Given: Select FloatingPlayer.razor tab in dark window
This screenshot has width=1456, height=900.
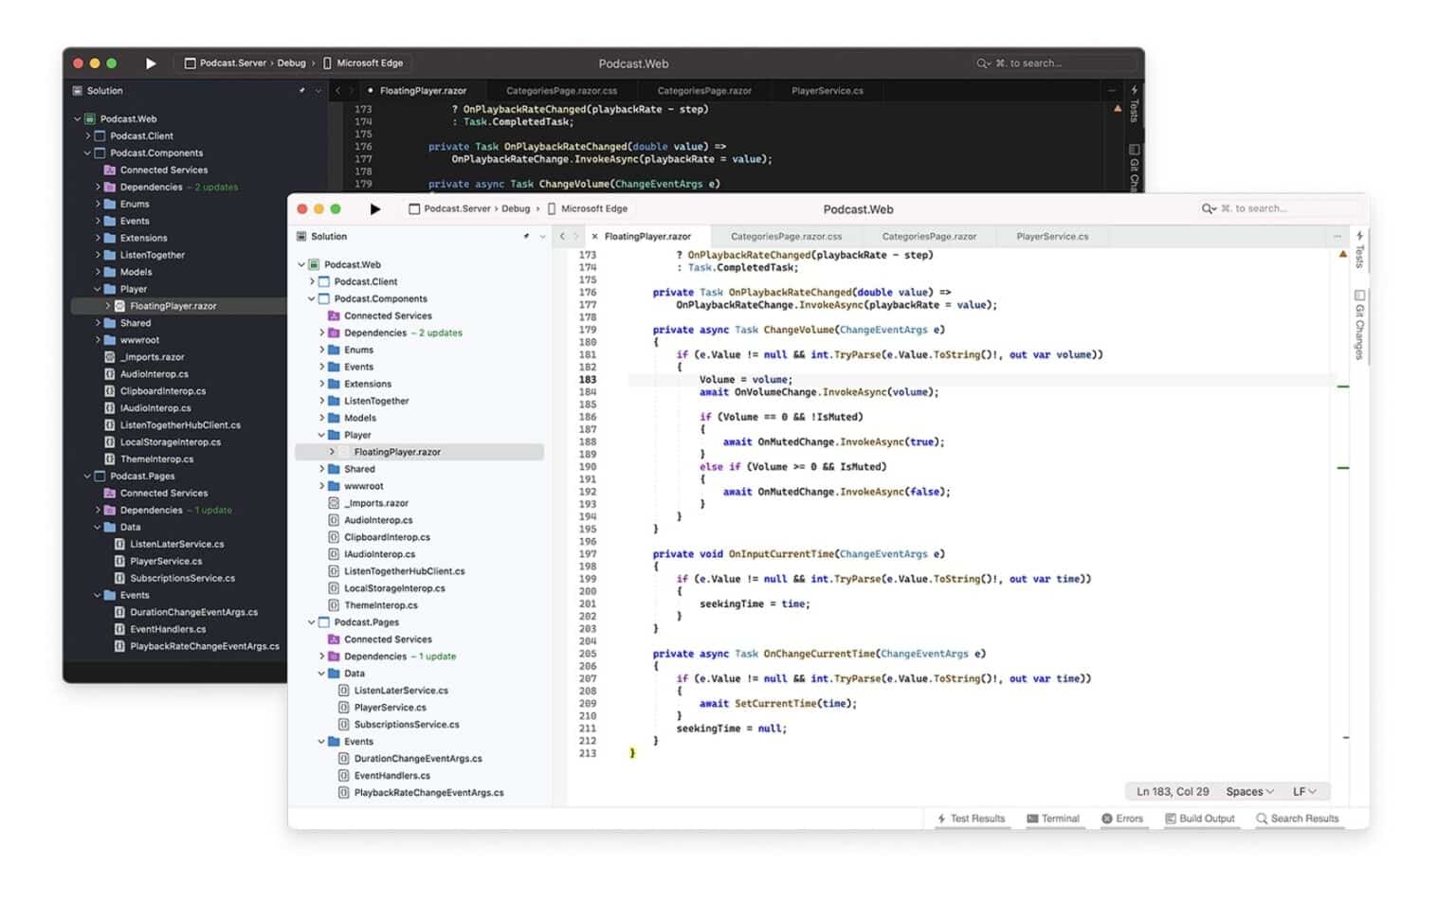Looking at the screenshot, I should (x=423, y=91).
